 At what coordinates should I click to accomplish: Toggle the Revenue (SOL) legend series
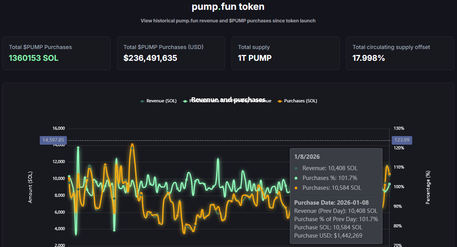[x=158, y=101]
